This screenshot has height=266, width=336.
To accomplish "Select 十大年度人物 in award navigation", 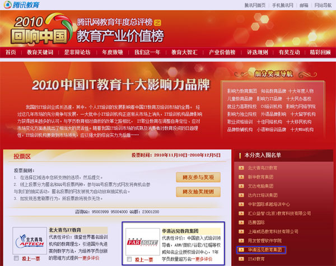I will click(301, 91).
